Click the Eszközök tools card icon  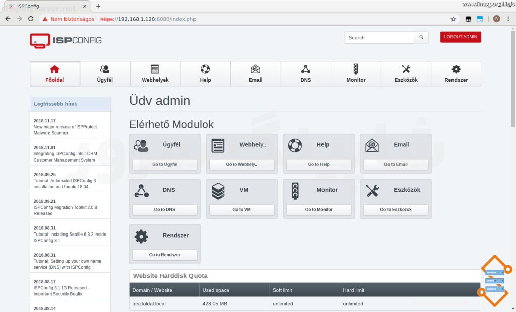pyautogui.click(x=372, y=191)
